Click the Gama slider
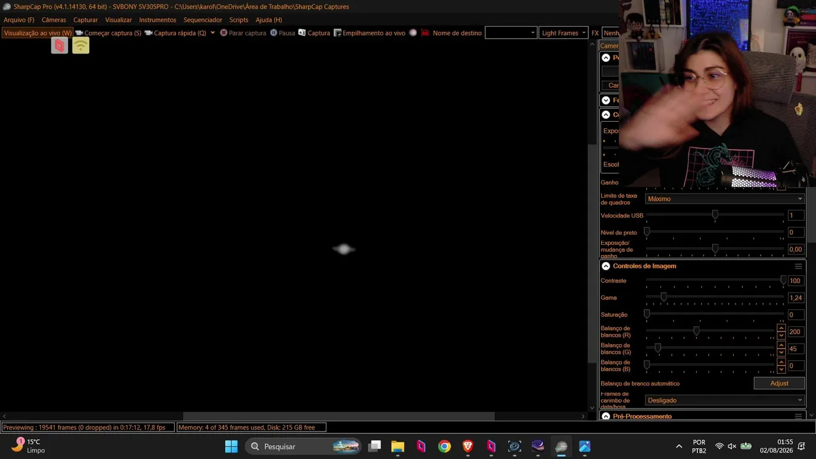The image size is (816, 459). click(715, 298)
